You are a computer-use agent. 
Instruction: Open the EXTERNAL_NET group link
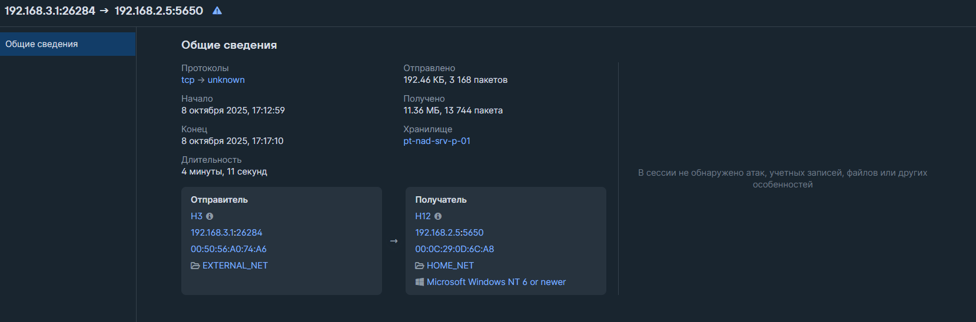(x=235, y=266)
